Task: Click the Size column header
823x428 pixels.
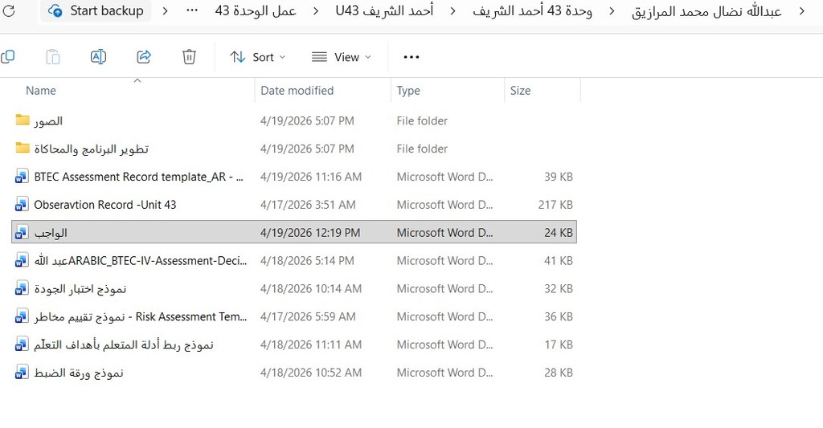Action: coord(520,90)
